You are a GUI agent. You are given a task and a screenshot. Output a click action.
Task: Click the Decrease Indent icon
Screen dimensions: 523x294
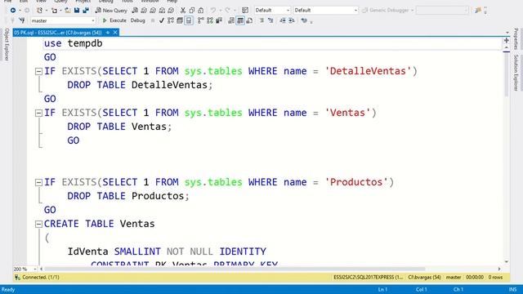tap(283, 20)
